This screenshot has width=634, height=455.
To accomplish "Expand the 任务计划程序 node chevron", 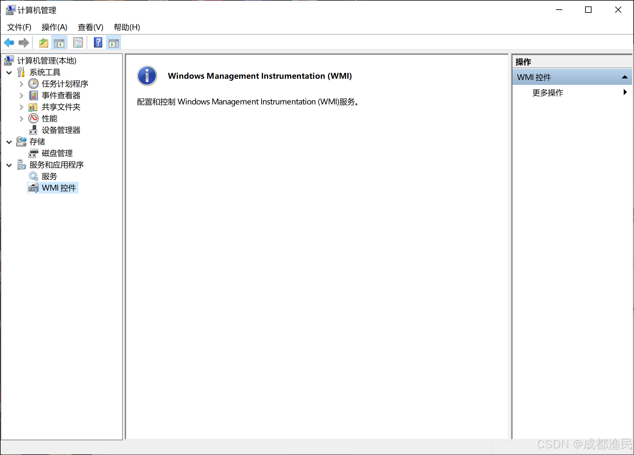I will [x=21, y=84].
